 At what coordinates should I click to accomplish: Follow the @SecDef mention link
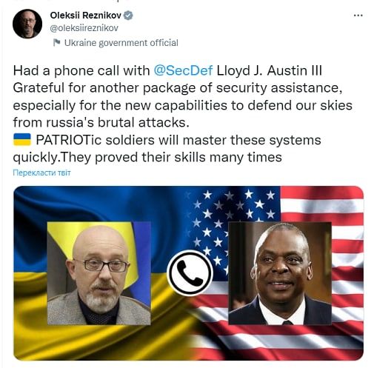click(183, 70)
